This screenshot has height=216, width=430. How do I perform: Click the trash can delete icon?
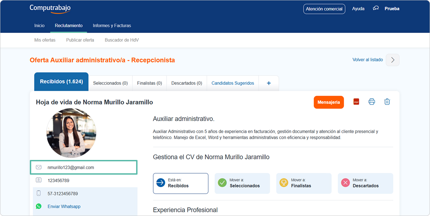[387, 102]
